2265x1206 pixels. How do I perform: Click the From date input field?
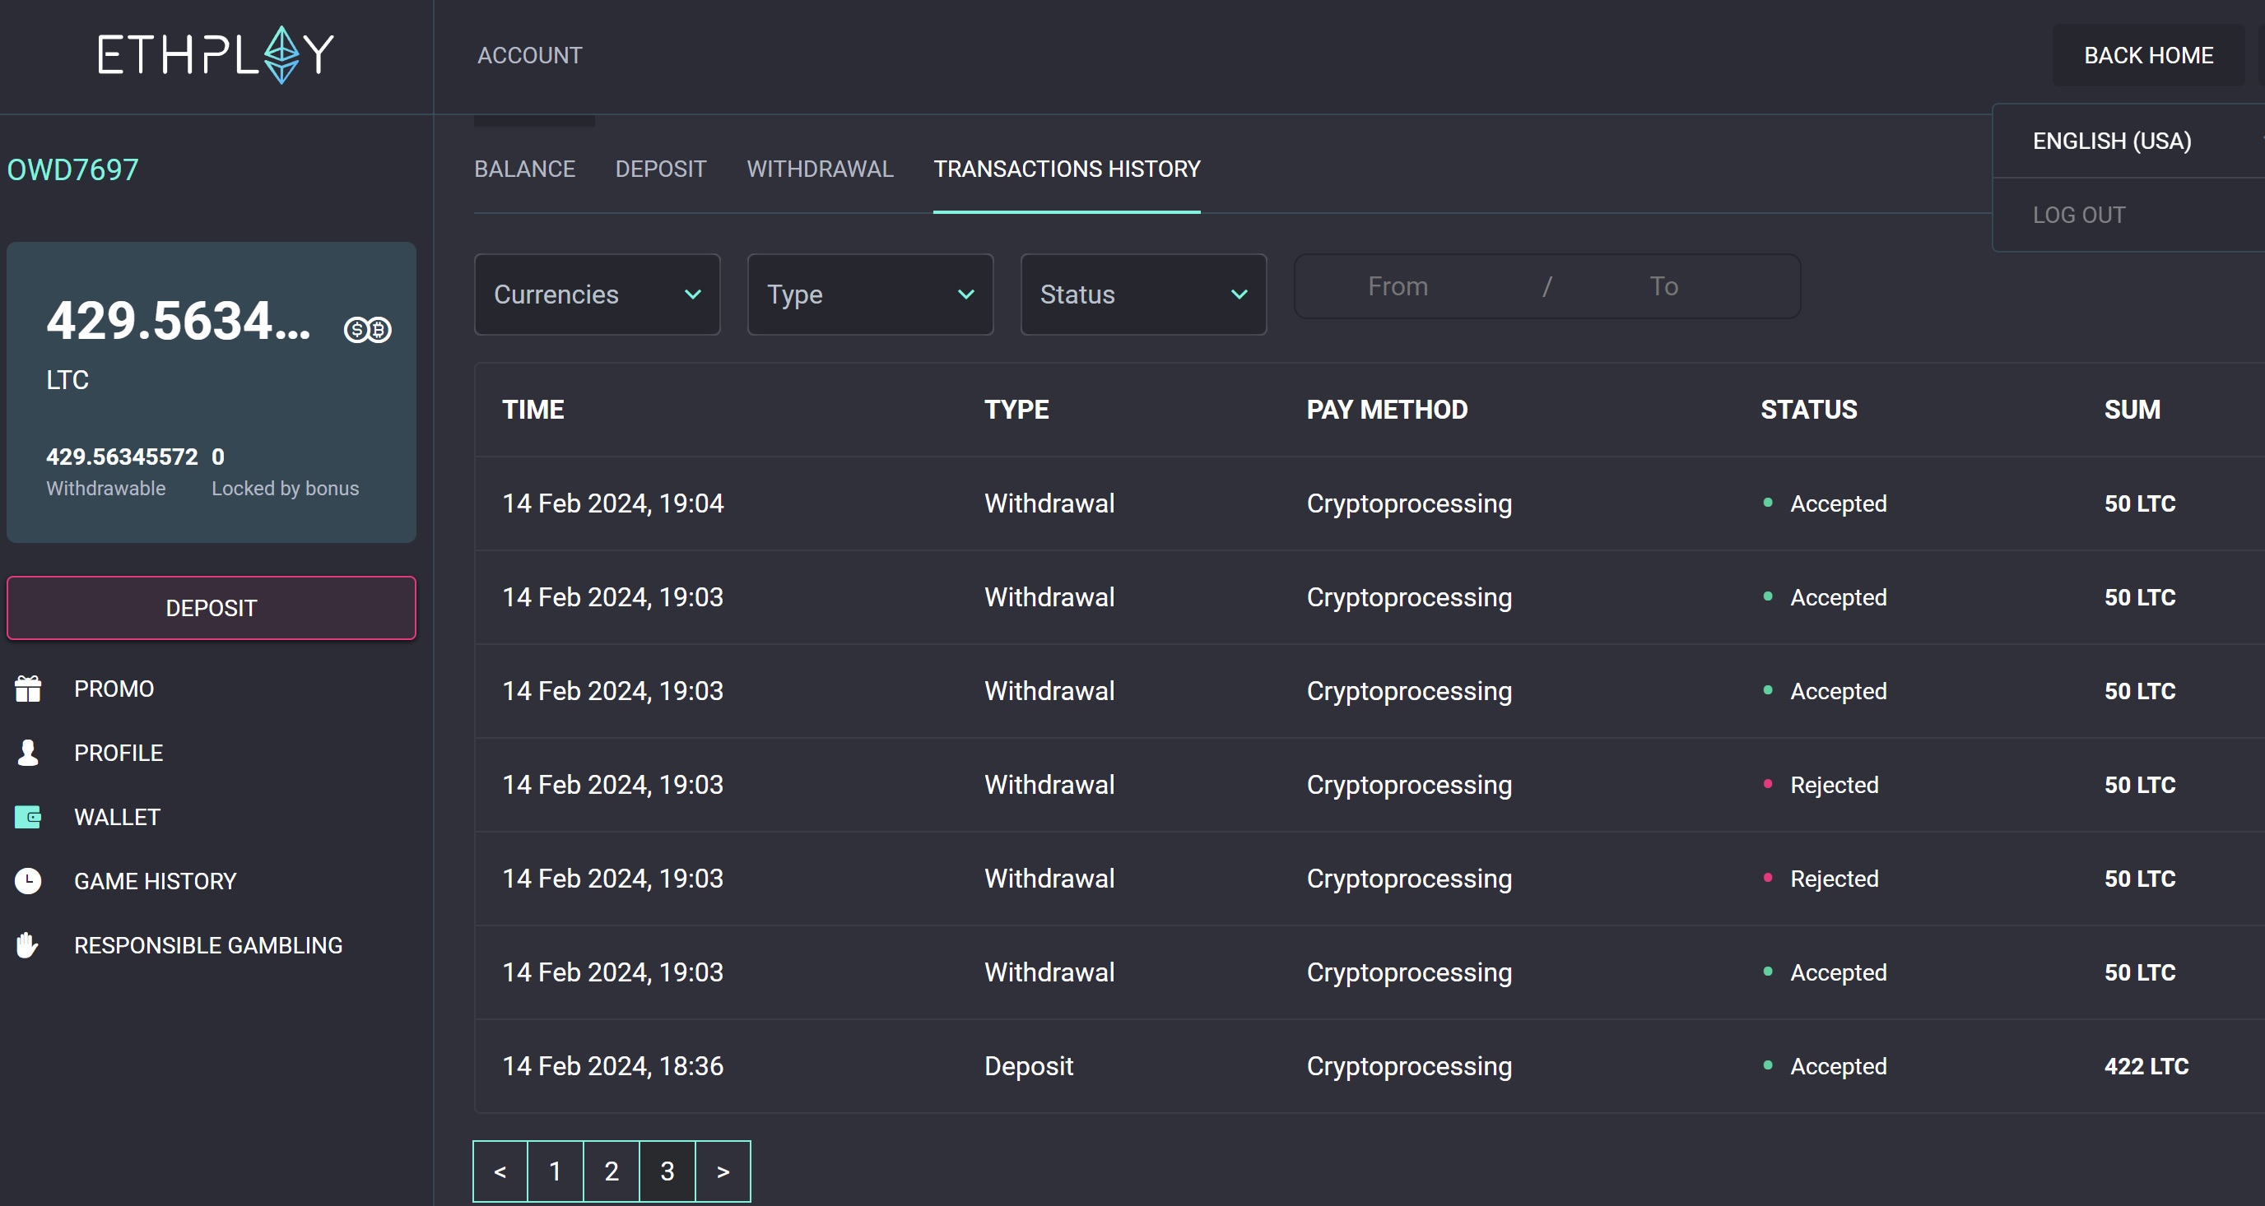(1398, 286)
